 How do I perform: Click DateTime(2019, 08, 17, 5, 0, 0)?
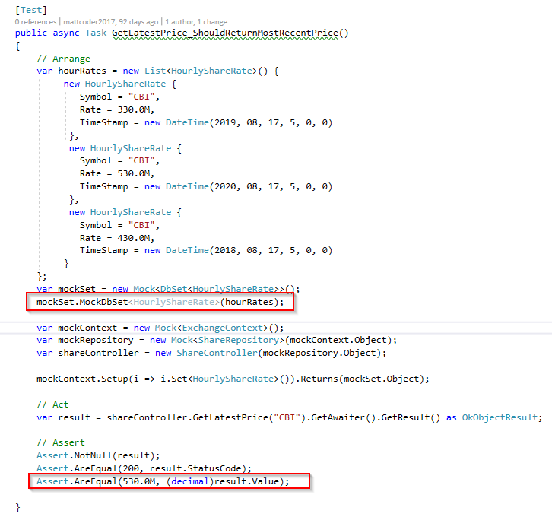click(x=249, y=122)
